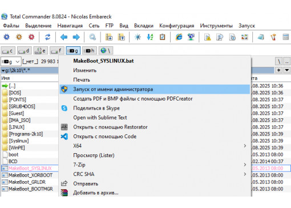Open the network neighborhood drive button
The width and height of the screenshot is (291, 208).
coord(106,51)
